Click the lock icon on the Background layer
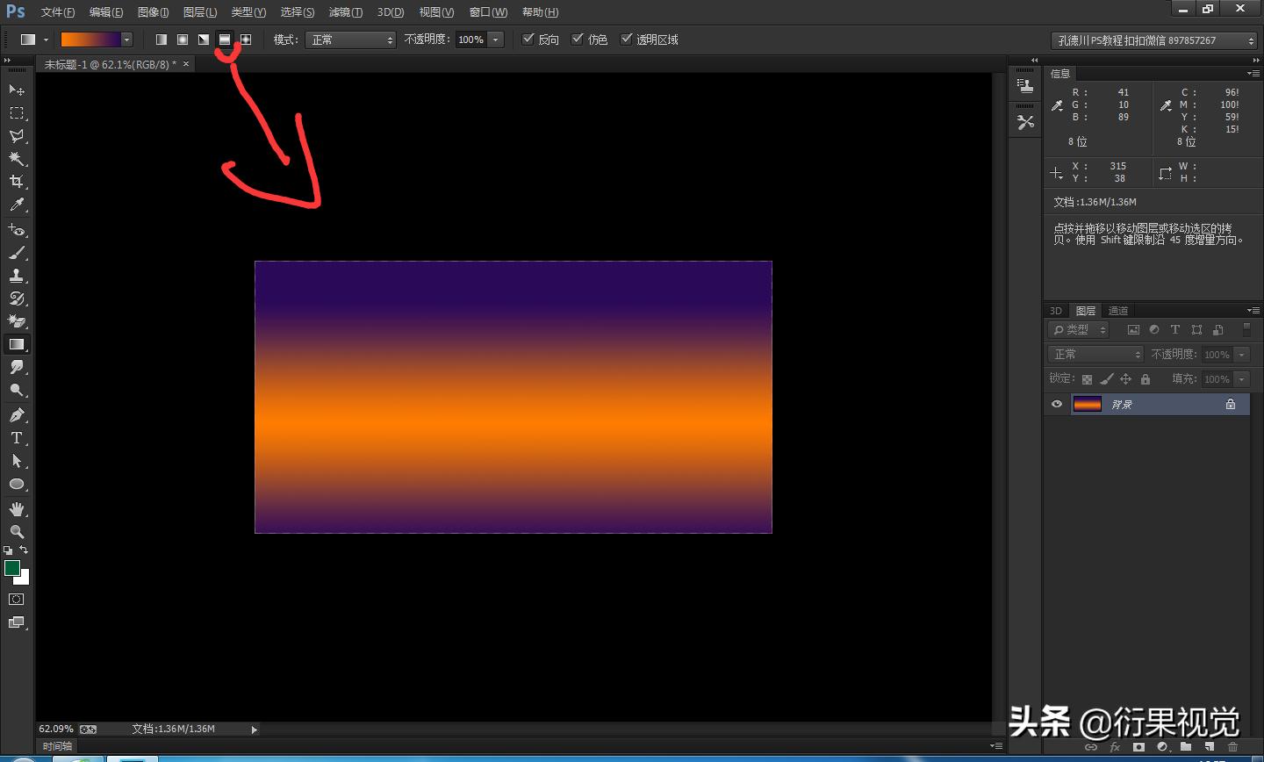This screenshot has height=762, width=1264. pyautogui.click(x=1232, y=404)
